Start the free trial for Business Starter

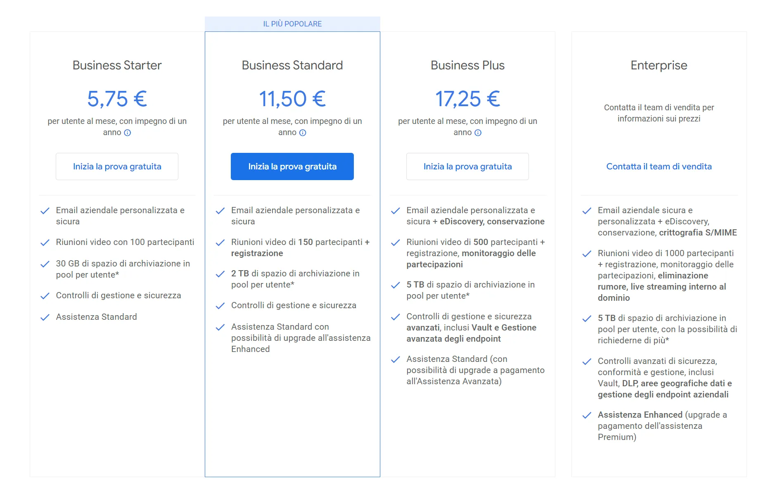117,166
